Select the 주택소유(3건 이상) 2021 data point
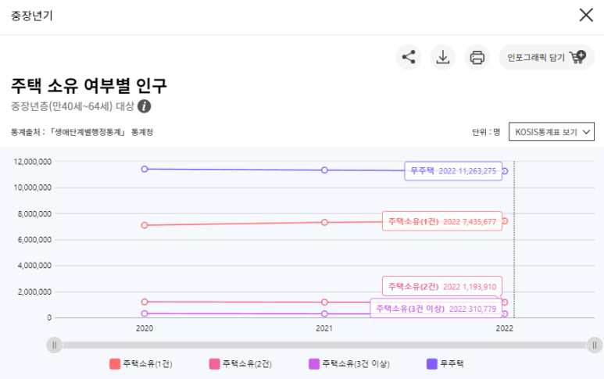The width and height of the screenshot is (604, 379). pos(324,314)
